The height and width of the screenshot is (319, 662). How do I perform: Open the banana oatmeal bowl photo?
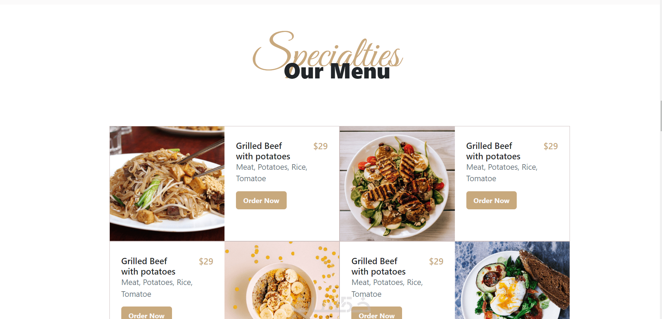(x=282, y=280)
